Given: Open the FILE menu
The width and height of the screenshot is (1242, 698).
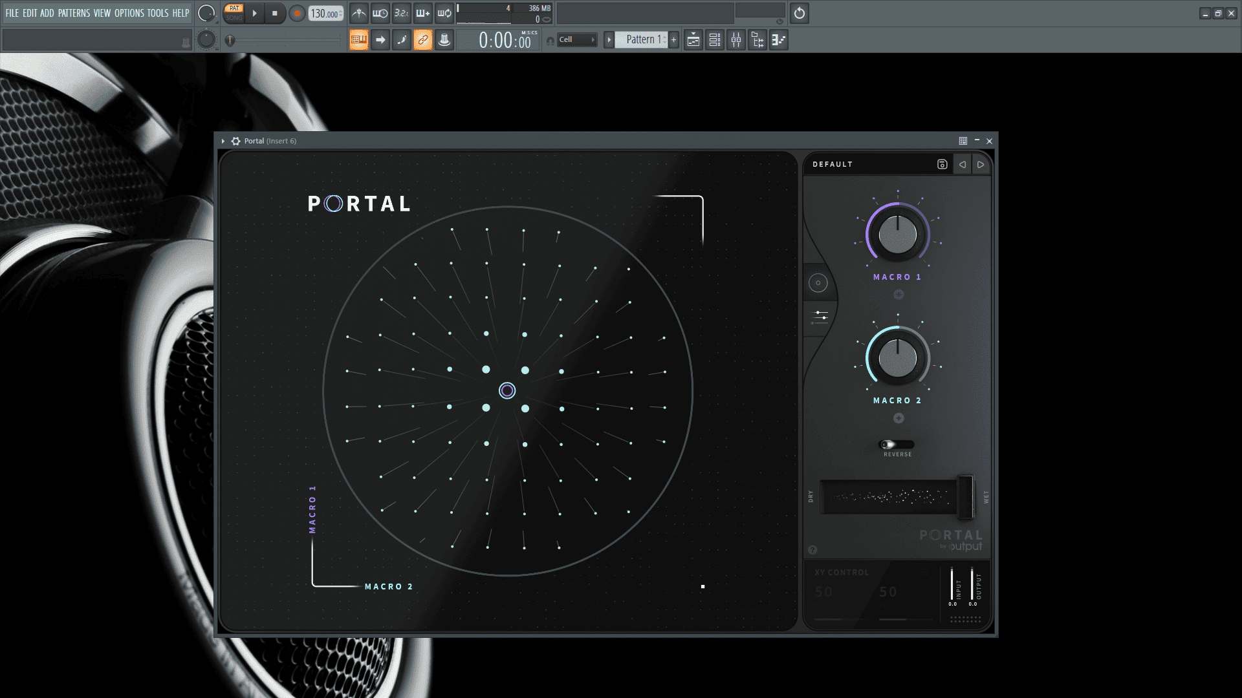Looking at the screenshot, I should click(x=12, y=13).
